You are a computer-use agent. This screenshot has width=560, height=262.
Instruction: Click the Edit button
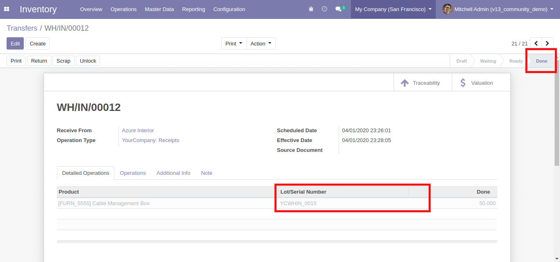[x=15, y=43]
